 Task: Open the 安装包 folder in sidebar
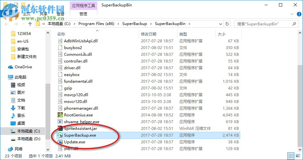coord(23,49)
